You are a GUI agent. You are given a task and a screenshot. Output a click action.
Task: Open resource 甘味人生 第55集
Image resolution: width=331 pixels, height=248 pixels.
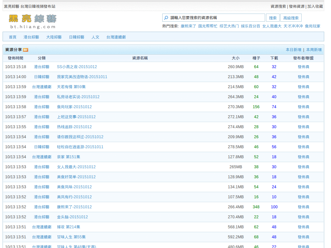(71, 237)
